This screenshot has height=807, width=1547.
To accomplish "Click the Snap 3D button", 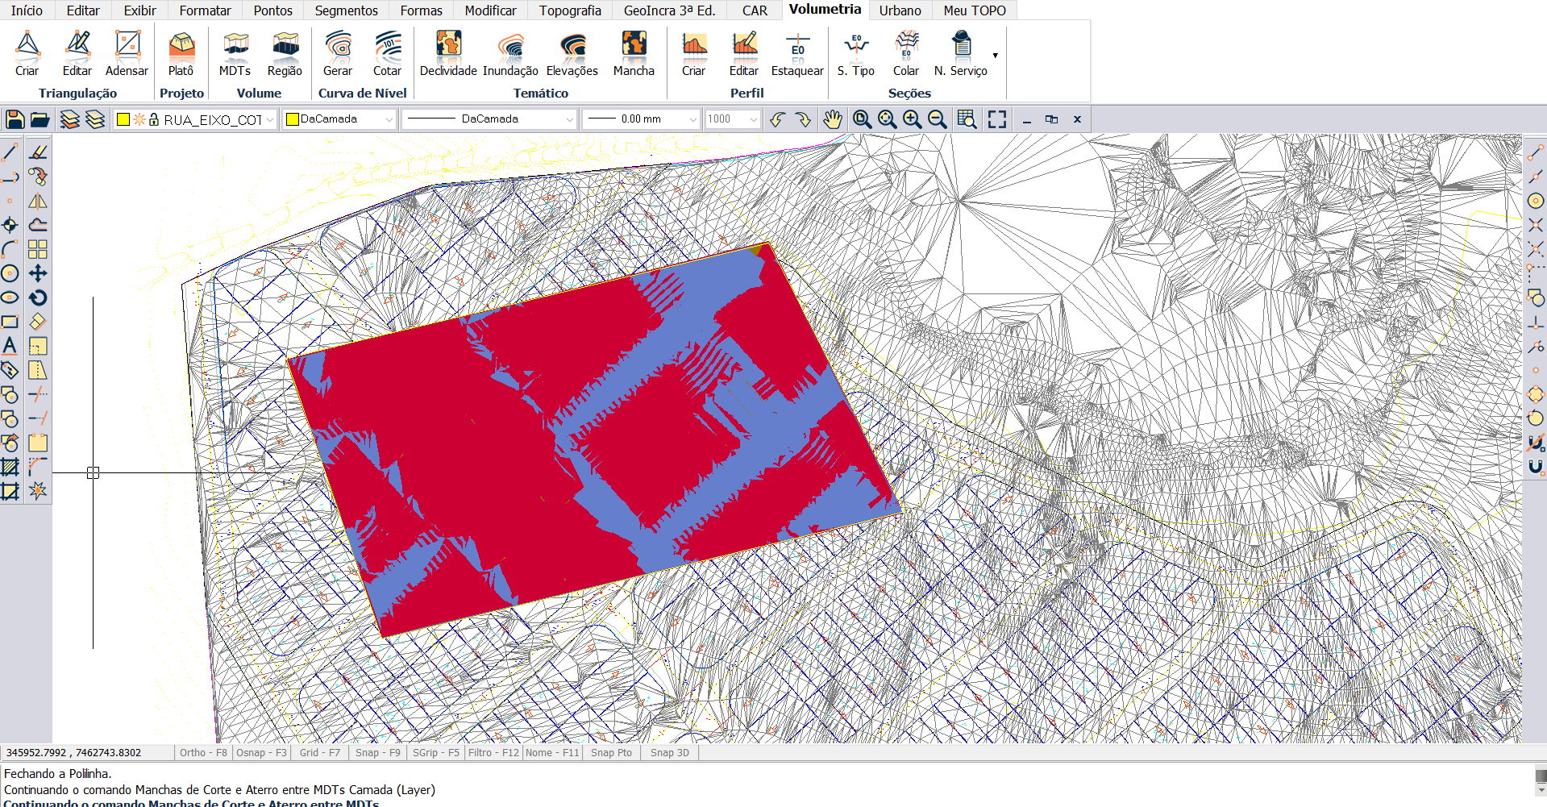I will point(669,752).
